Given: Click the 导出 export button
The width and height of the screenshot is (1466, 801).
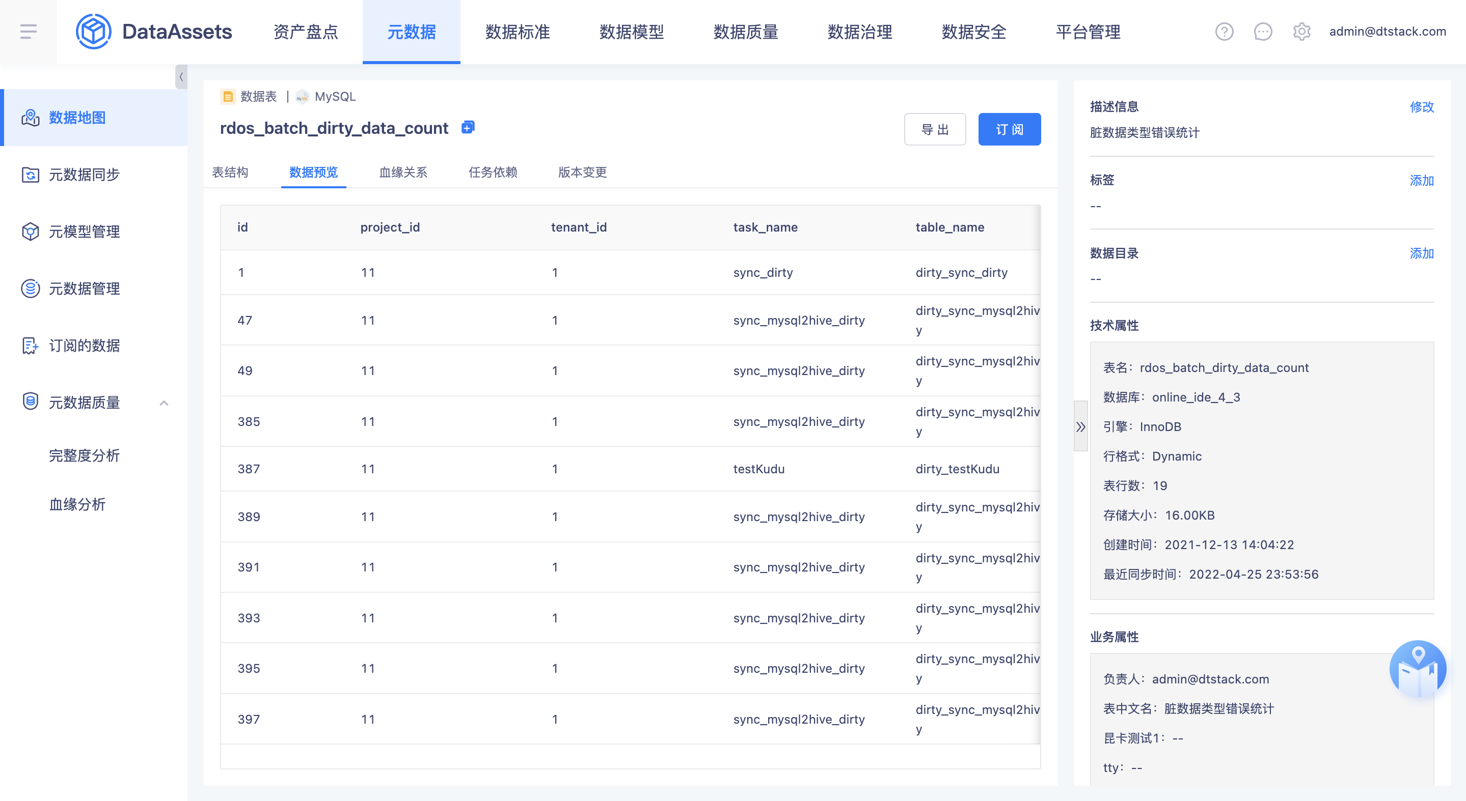Looking at the screenshot, I should [935, 130].
